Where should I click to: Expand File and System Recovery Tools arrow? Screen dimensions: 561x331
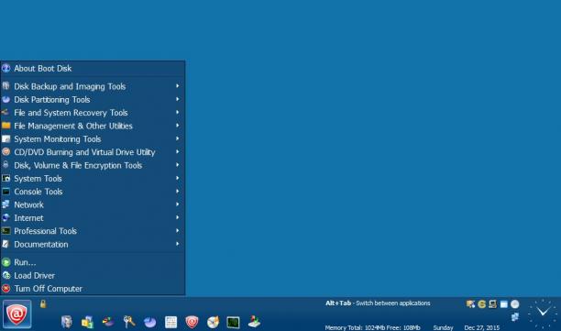pyautogui.click(x=178, y=113)
